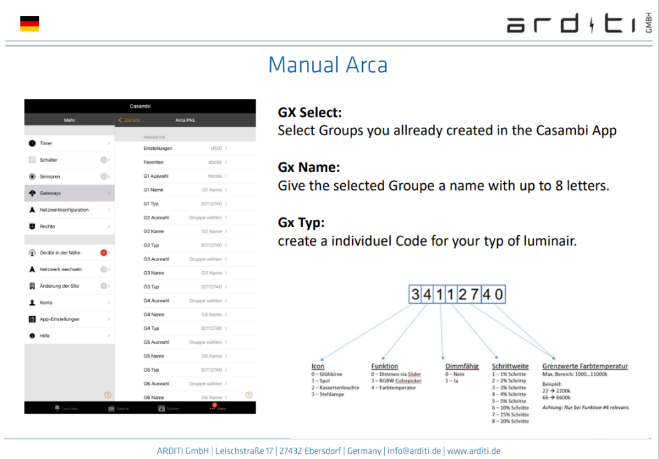Click the person icon beside Konto
This screenshot has height=459, width=659.
(33, 302)
